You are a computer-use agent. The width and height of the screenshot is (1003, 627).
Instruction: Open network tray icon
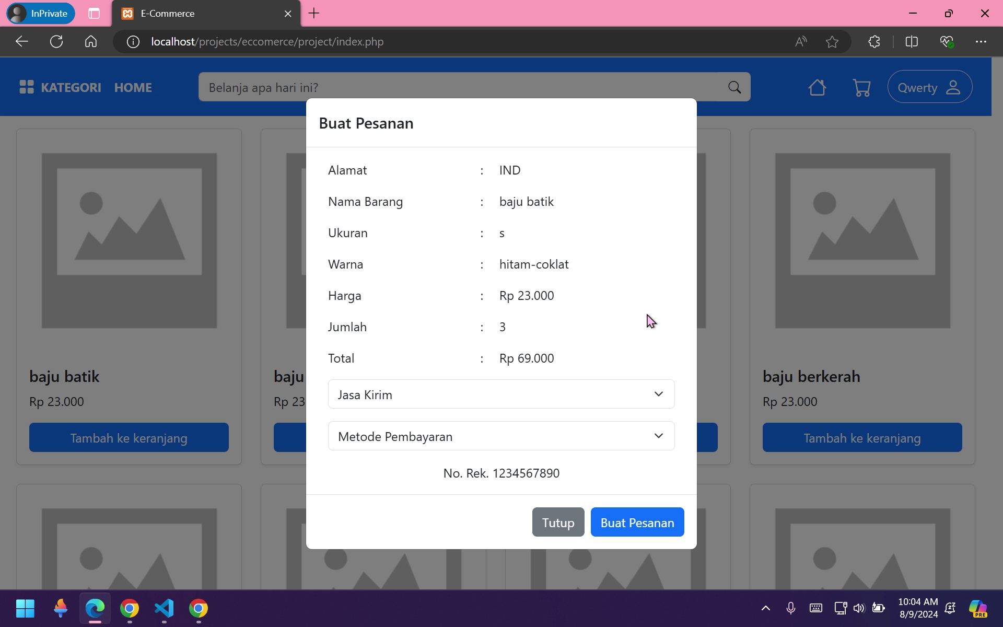click(x=841, y=608)
